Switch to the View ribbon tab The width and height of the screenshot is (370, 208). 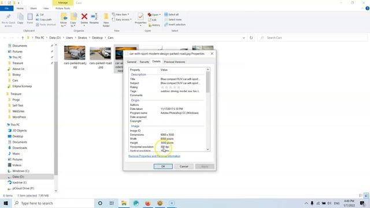(46, 8)
